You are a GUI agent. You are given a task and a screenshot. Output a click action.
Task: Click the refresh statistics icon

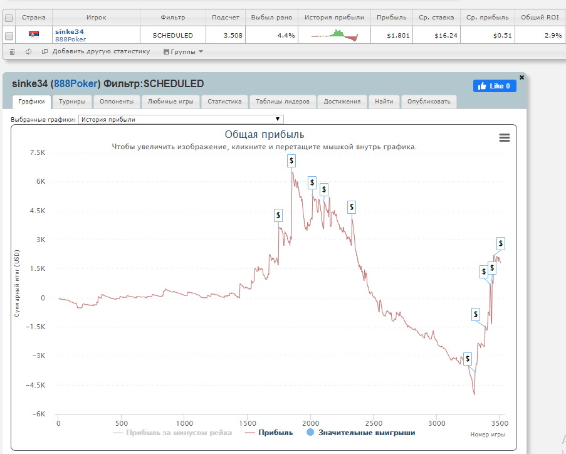[29, 51]
